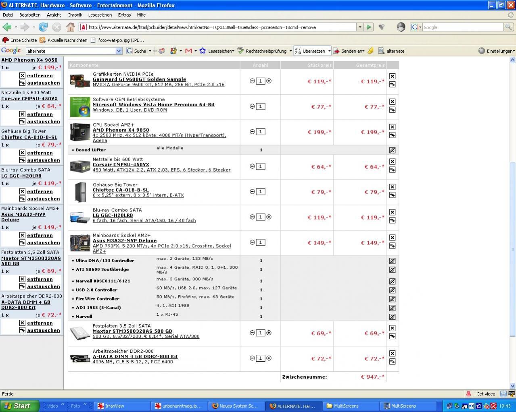Increase quantity of LG GGC-H20LRB with plus

coord(269,217)
